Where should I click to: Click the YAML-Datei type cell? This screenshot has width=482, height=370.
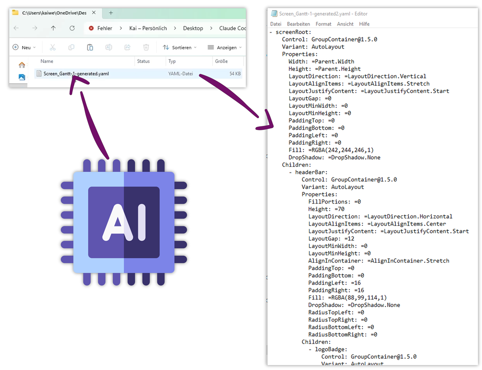[x=180, y=74]
